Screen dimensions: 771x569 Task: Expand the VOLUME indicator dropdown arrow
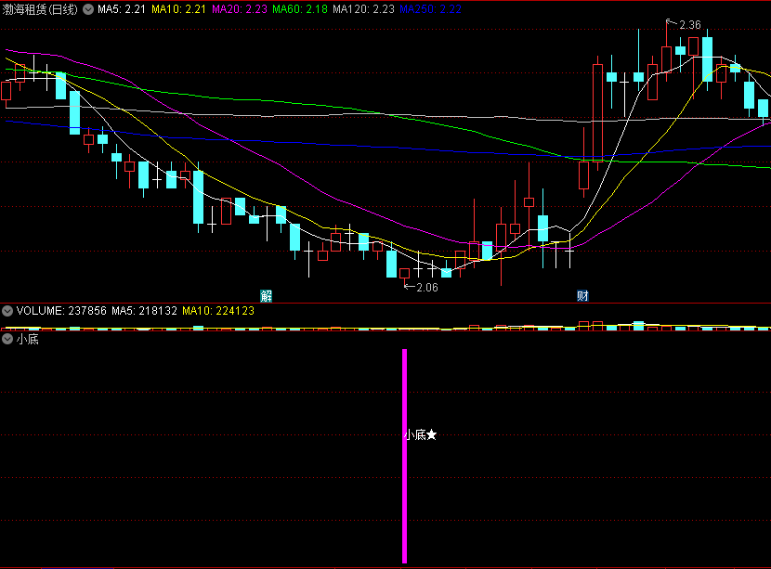[x=7, y=311]
